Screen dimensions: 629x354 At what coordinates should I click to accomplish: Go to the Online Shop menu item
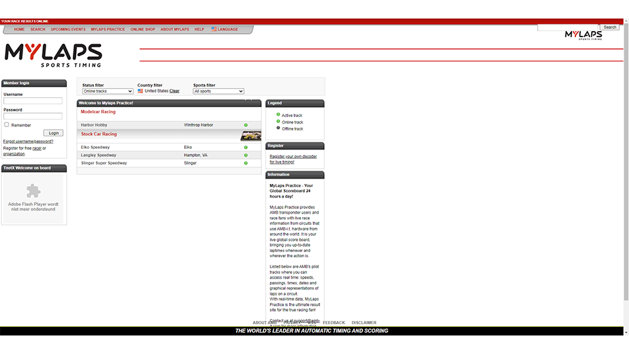click(142, 29)
